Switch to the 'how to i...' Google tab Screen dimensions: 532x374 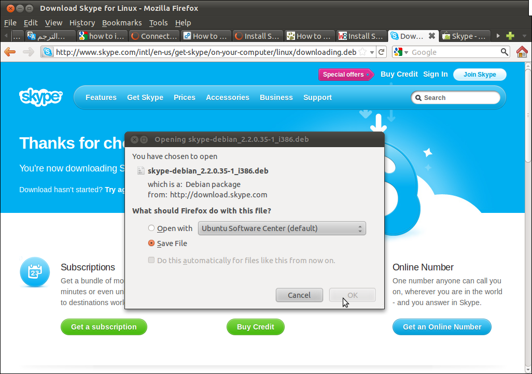(x=102, y=36)
